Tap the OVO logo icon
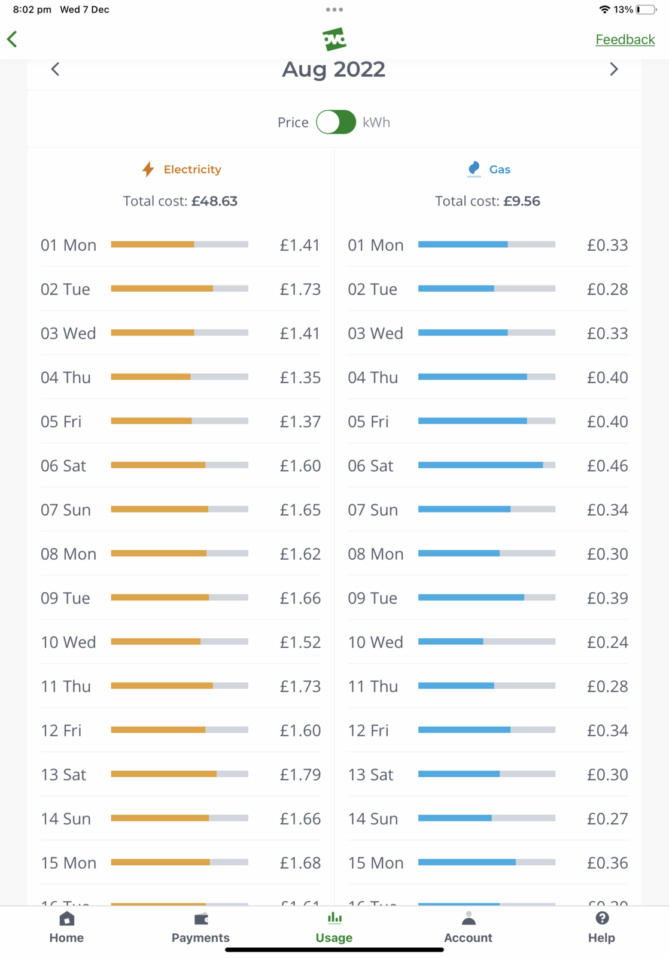The image size is (669, 958). [x=334, y=40]
